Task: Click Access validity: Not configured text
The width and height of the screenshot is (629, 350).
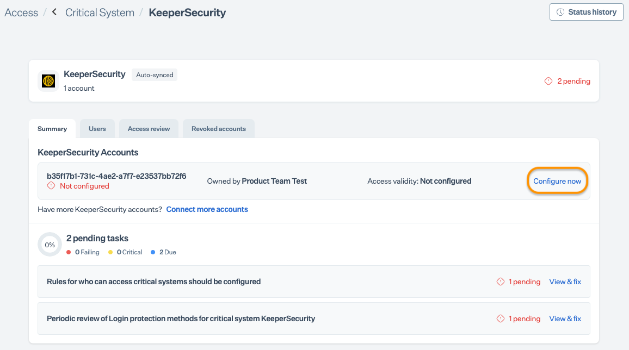Action: coord(419,181)
